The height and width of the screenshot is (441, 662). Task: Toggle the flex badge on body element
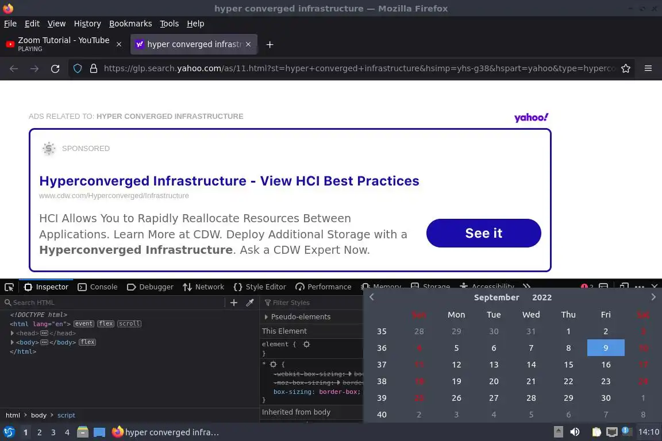(87, 342)
